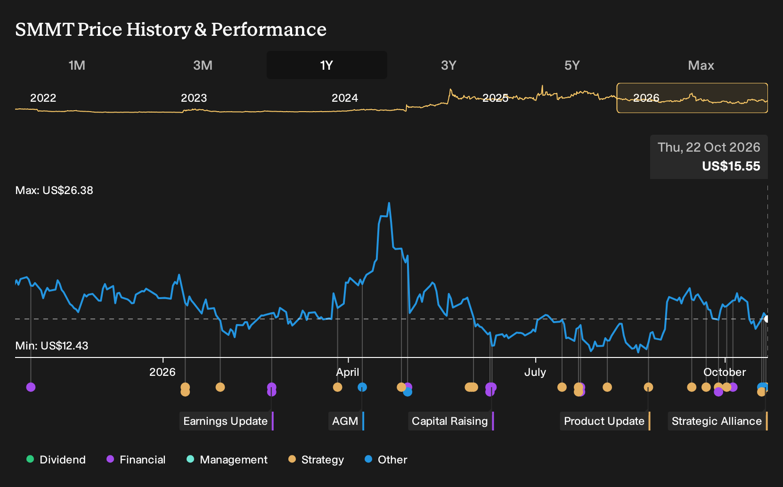Viewport: 783px width, 487px height.
Task: Open the Earnings Update event label
Action: 226,421
